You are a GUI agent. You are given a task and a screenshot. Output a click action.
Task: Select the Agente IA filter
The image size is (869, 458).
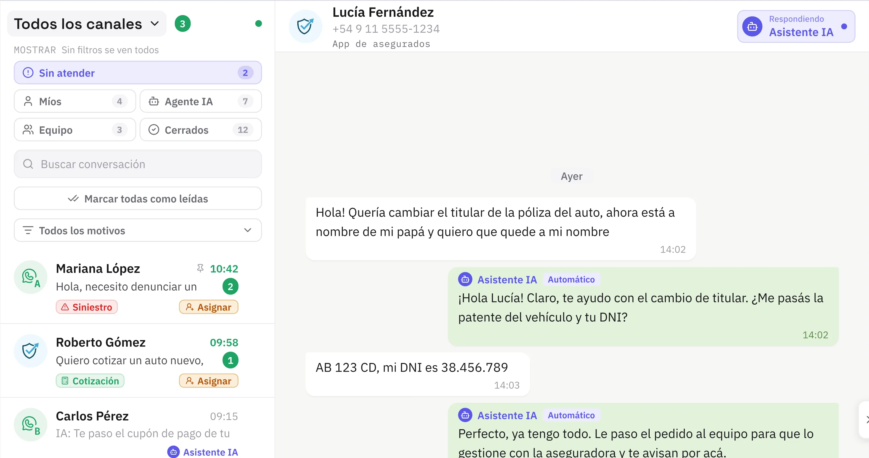pyautogui.click(x=201, y=101)
